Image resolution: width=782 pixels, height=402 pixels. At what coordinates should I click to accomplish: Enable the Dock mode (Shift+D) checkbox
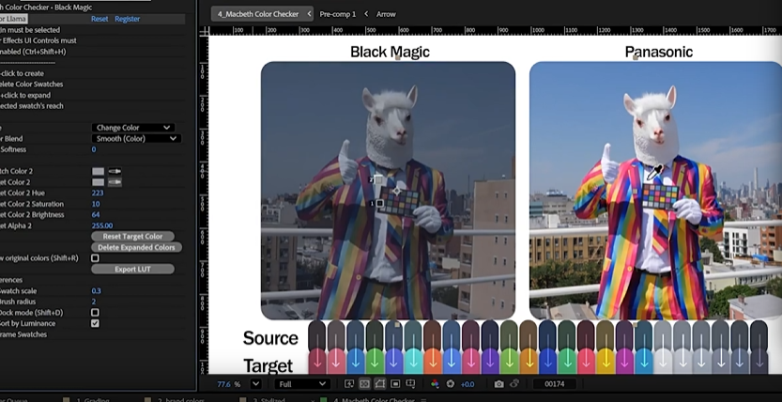[95, 312]
